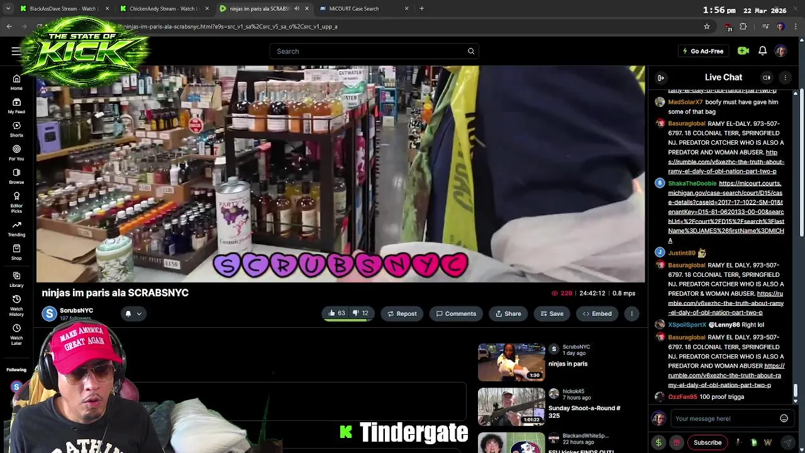Open Watch History
Screen dimensions: 805x453
16,305
